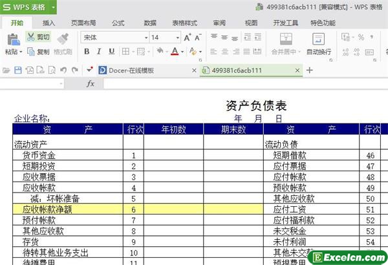The height and width of the screenshot is (265, 388).
Task: Open the font name dropdown 宋体
Action: tap(146, 37)
